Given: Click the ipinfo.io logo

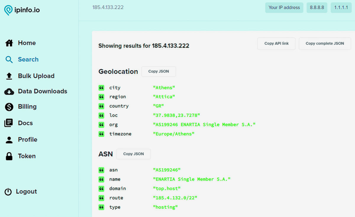Looking at the screenshot, I should (x=22, y=10).
